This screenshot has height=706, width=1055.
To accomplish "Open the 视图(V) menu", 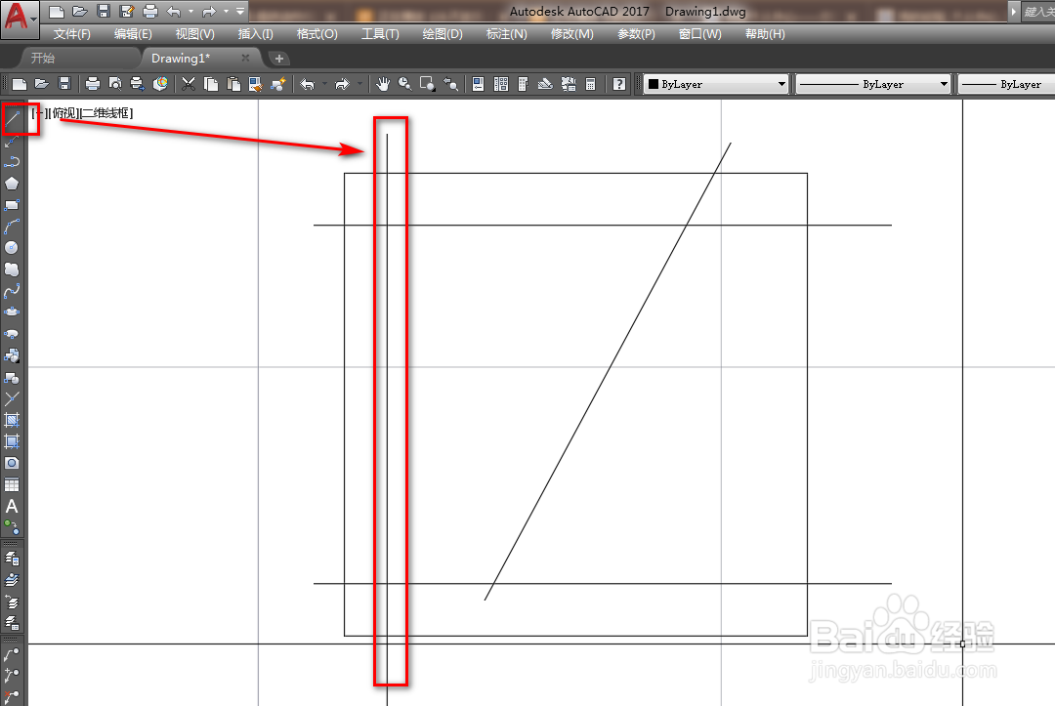I will coord(195,33).
